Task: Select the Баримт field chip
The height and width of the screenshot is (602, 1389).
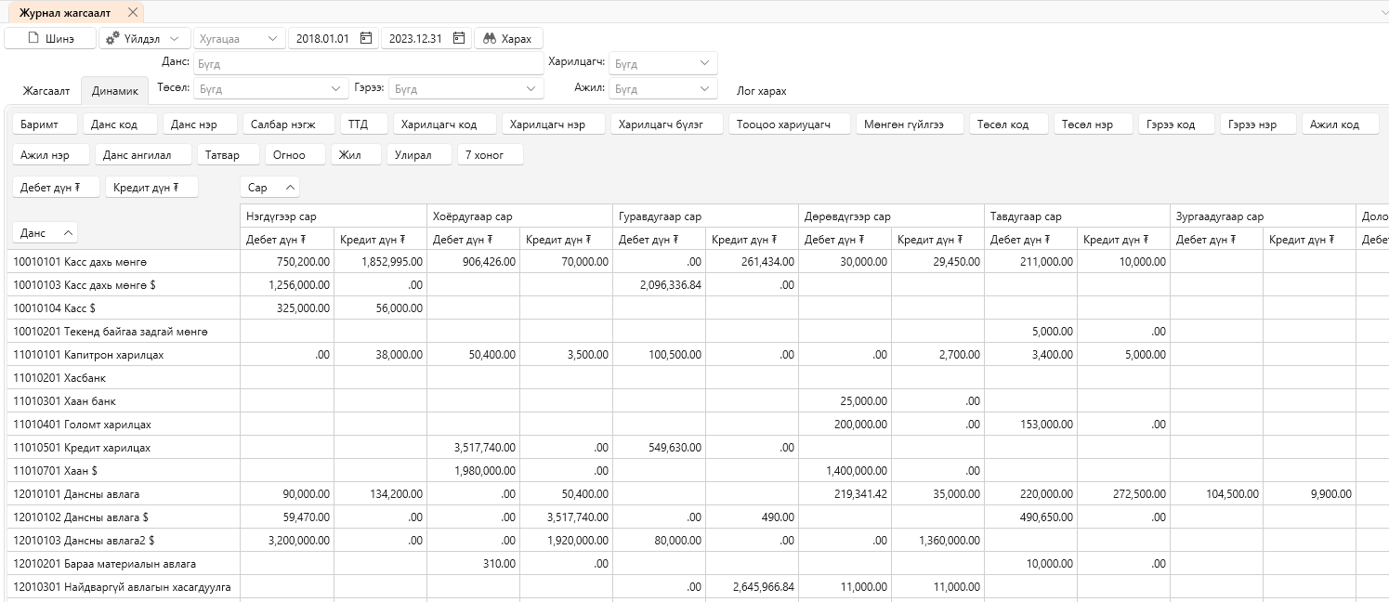Action: (x=46, y=124)
